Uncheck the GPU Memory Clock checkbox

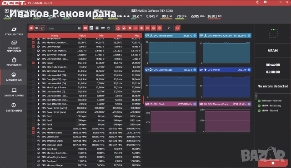point(33,133)
